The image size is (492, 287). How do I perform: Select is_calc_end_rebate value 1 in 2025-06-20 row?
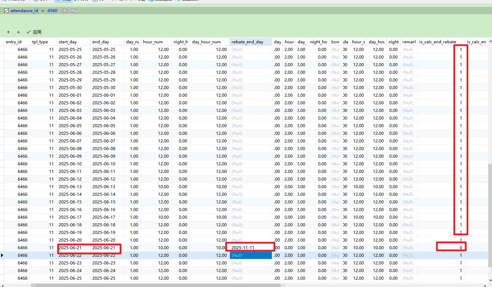tap(441, 240)
